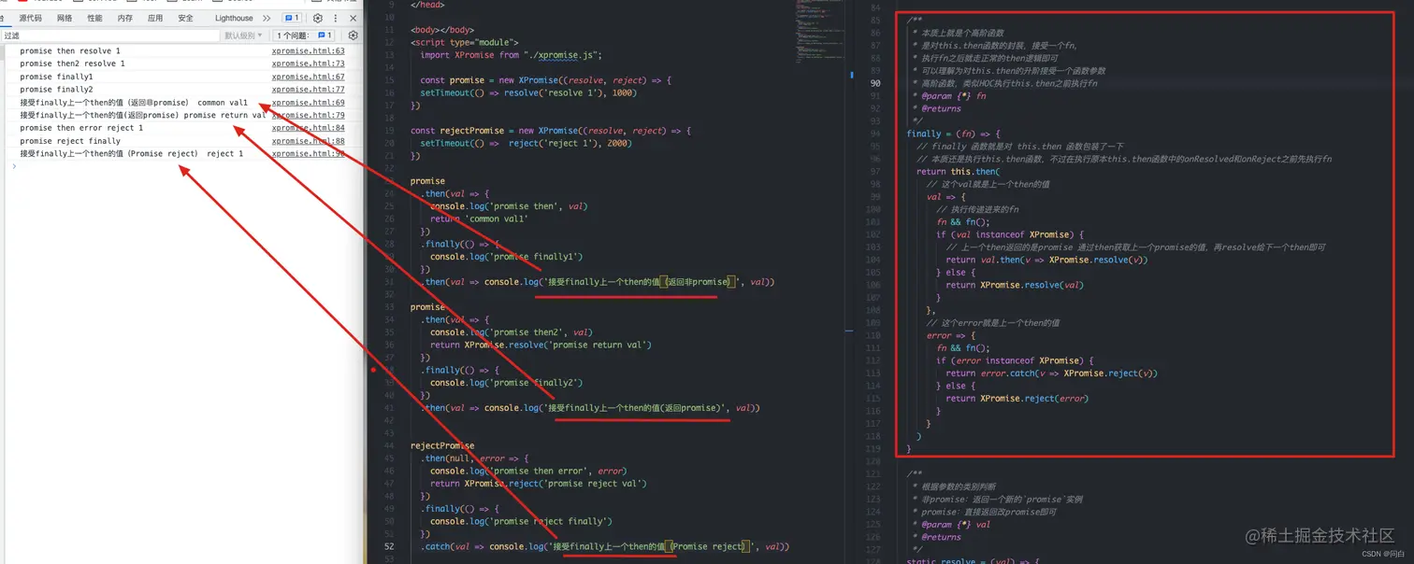Image resolution: width=1414 pixels, height=564 pixels.
Task: Click console.log('promise finally1') line
Action: click(507, 257)
